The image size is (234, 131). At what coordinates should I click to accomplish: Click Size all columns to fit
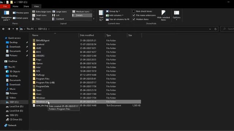pyautogui.click(x=118, y=19)
